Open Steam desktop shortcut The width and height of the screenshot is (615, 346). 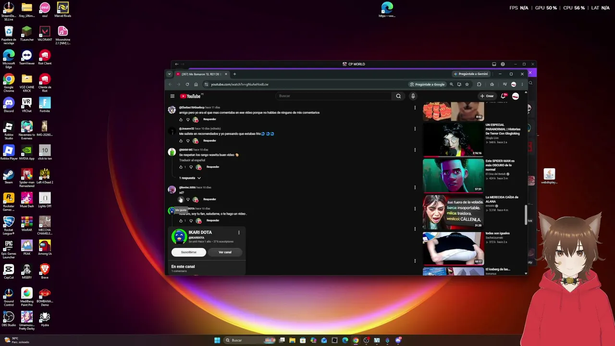coord(9,176)
